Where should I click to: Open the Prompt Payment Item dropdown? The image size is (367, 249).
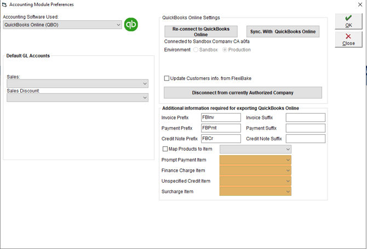point(255,160)
